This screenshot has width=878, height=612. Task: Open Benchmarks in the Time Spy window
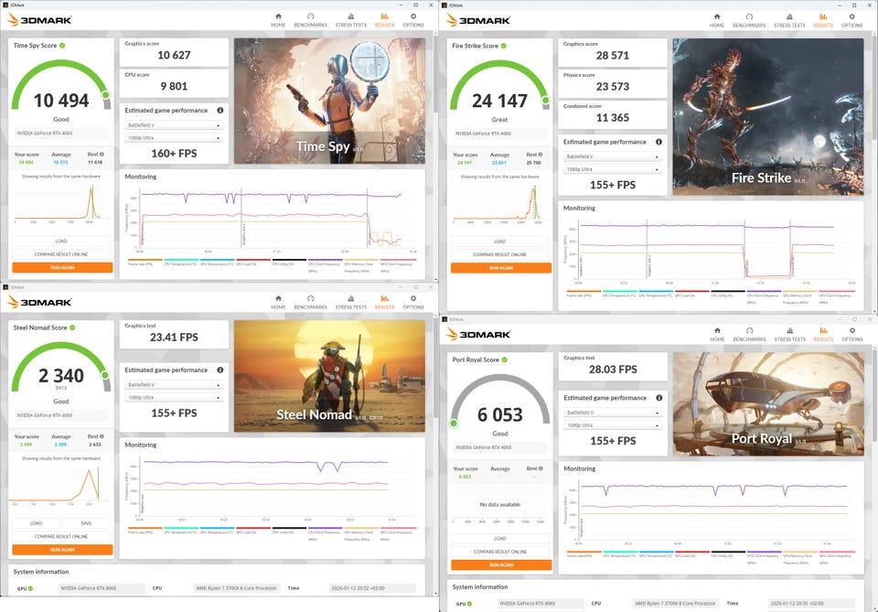point(310,20)
